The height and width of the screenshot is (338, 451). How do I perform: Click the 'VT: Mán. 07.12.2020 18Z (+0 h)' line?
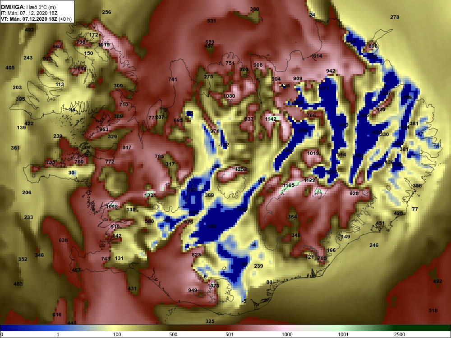[36, 19]
